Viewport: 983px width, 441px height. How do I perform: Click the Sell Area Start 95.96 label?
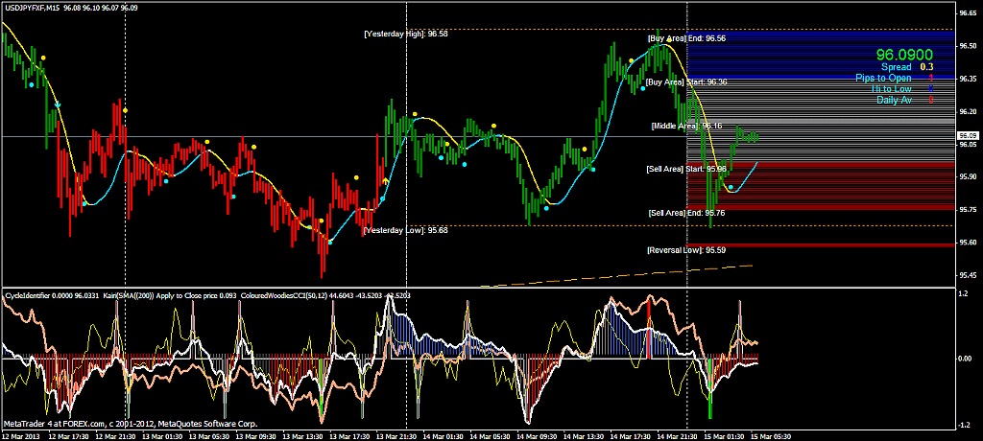[x=686, y=169]
